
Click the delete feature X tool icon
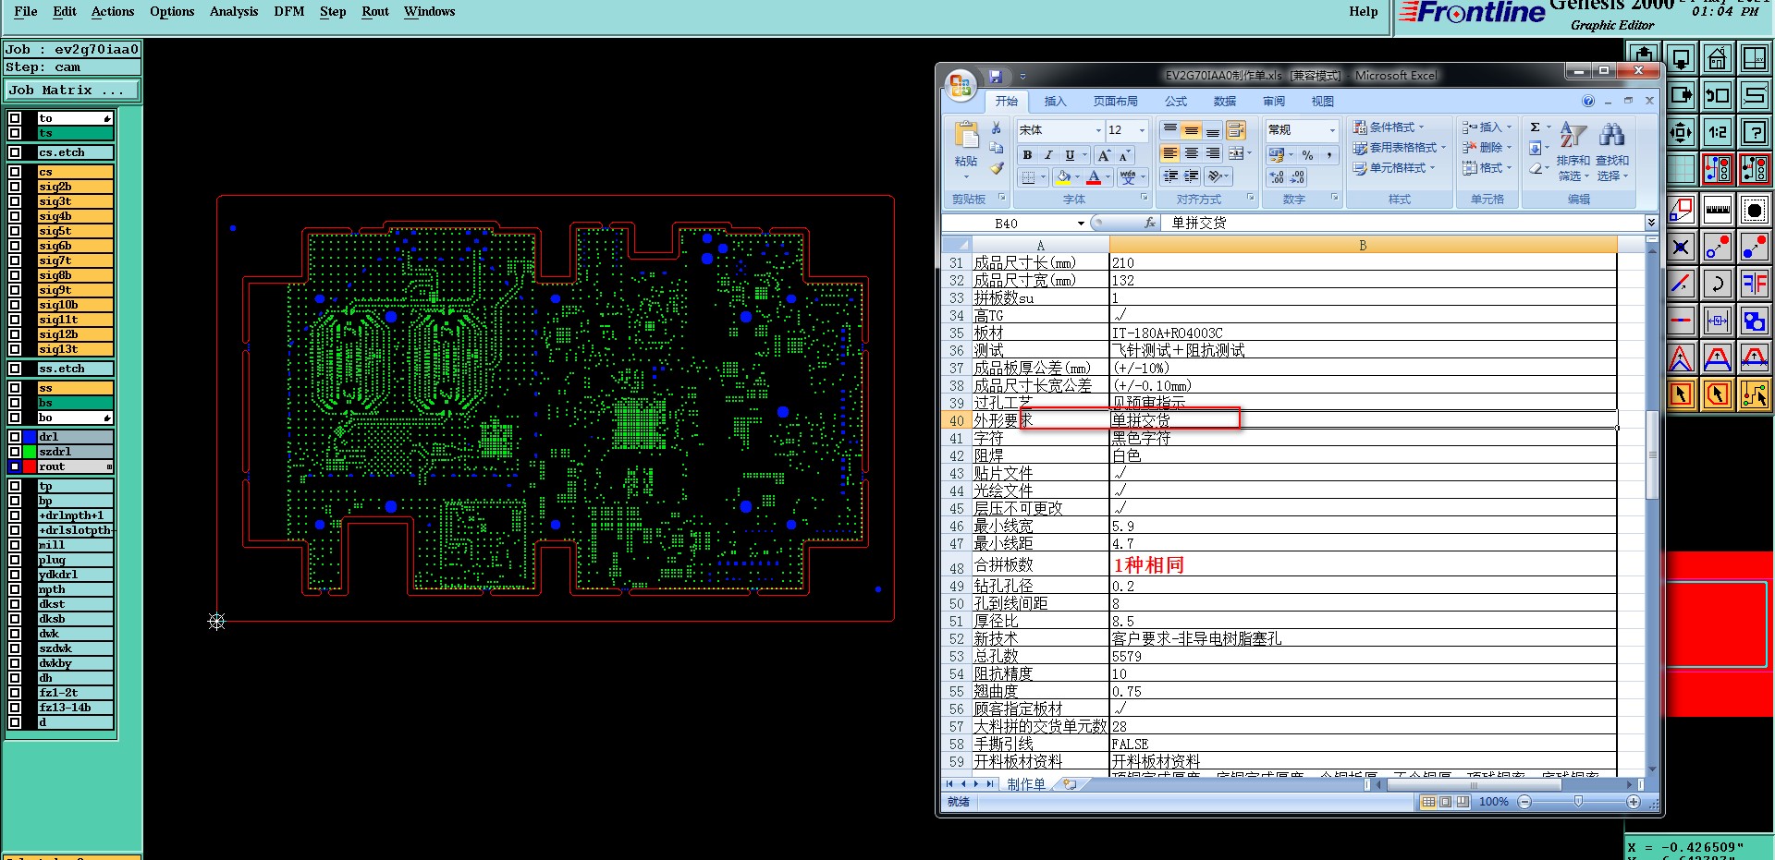tap(1681, 247)
